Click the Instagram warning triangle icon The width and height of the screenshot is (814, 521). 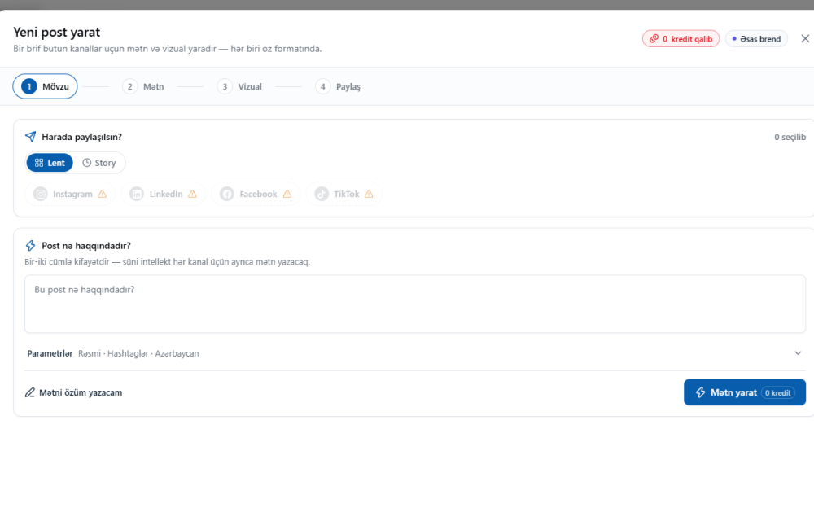pos(103,194)
